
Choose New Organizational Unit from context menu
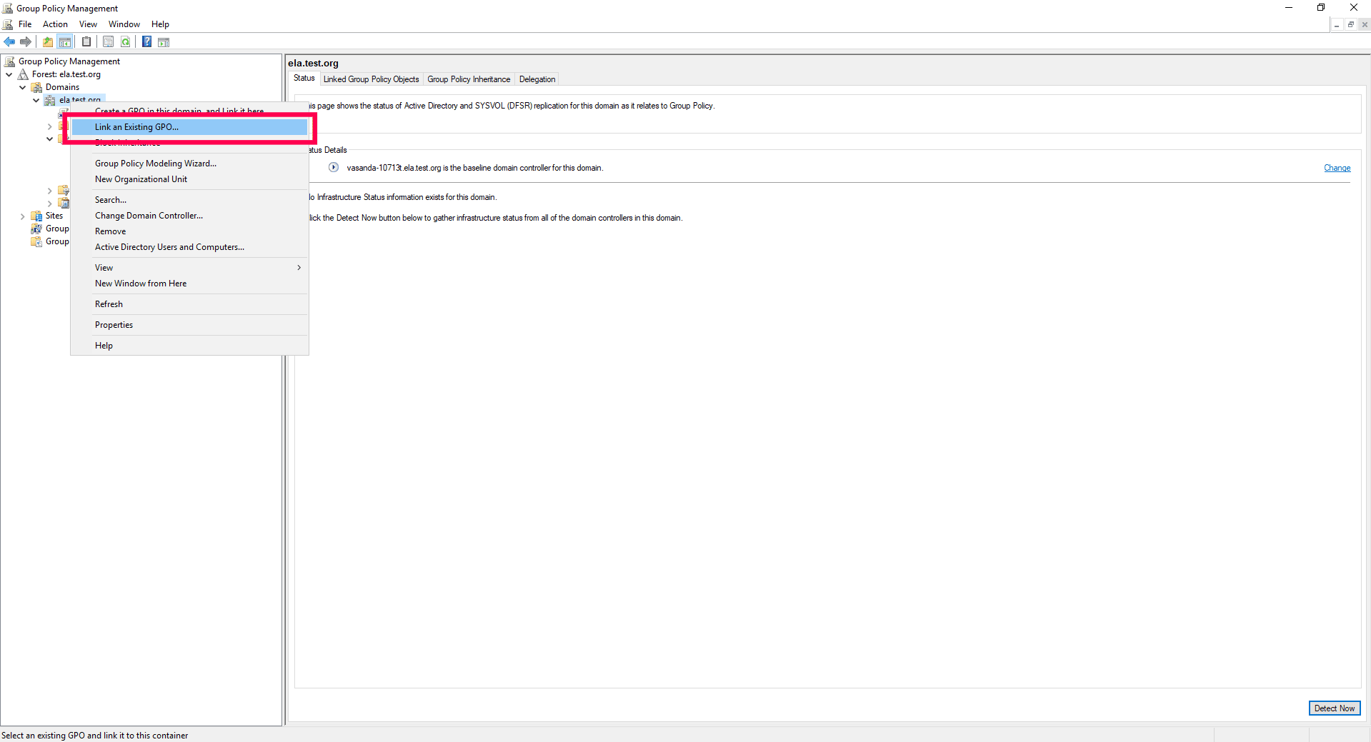tap(189, 179)
